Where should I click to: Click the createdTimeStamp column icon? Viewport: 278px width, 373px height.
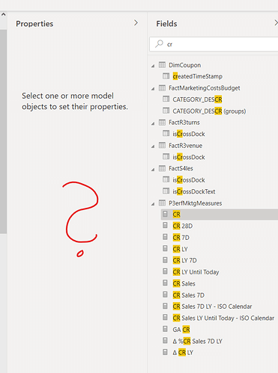[x=166, y=75]
